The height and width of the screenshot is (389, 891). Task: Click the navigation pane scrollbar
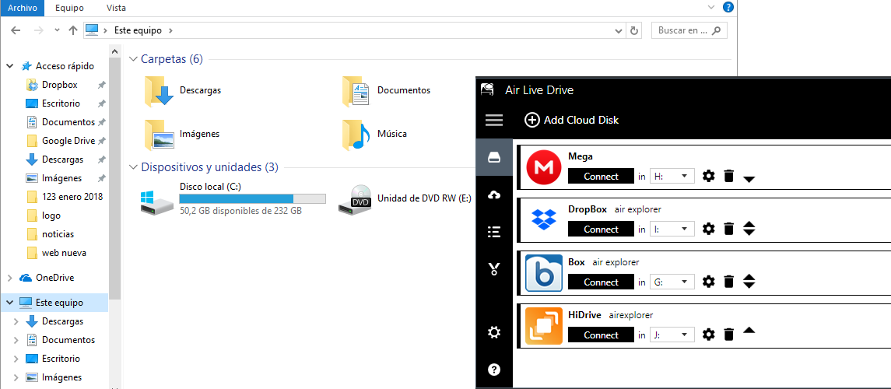(x=115, y=179)
